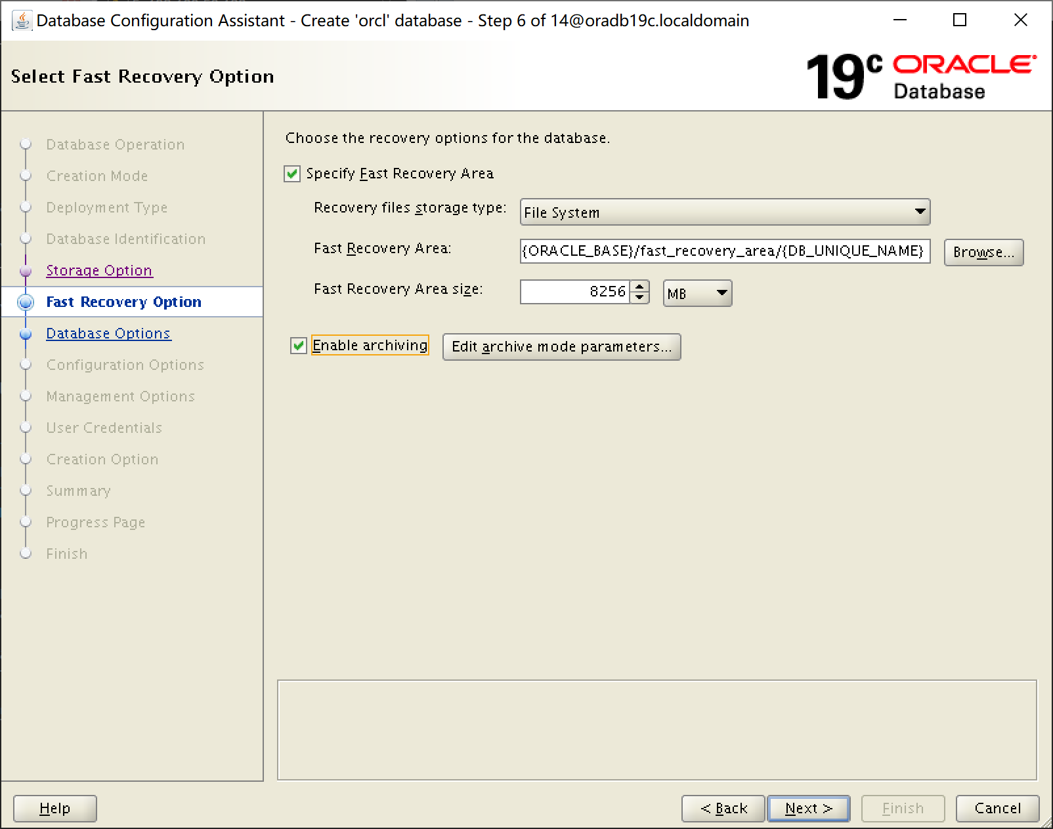Click the Progress Page step label
This screenshot has width=1053, height=829.
click(96, 522)
